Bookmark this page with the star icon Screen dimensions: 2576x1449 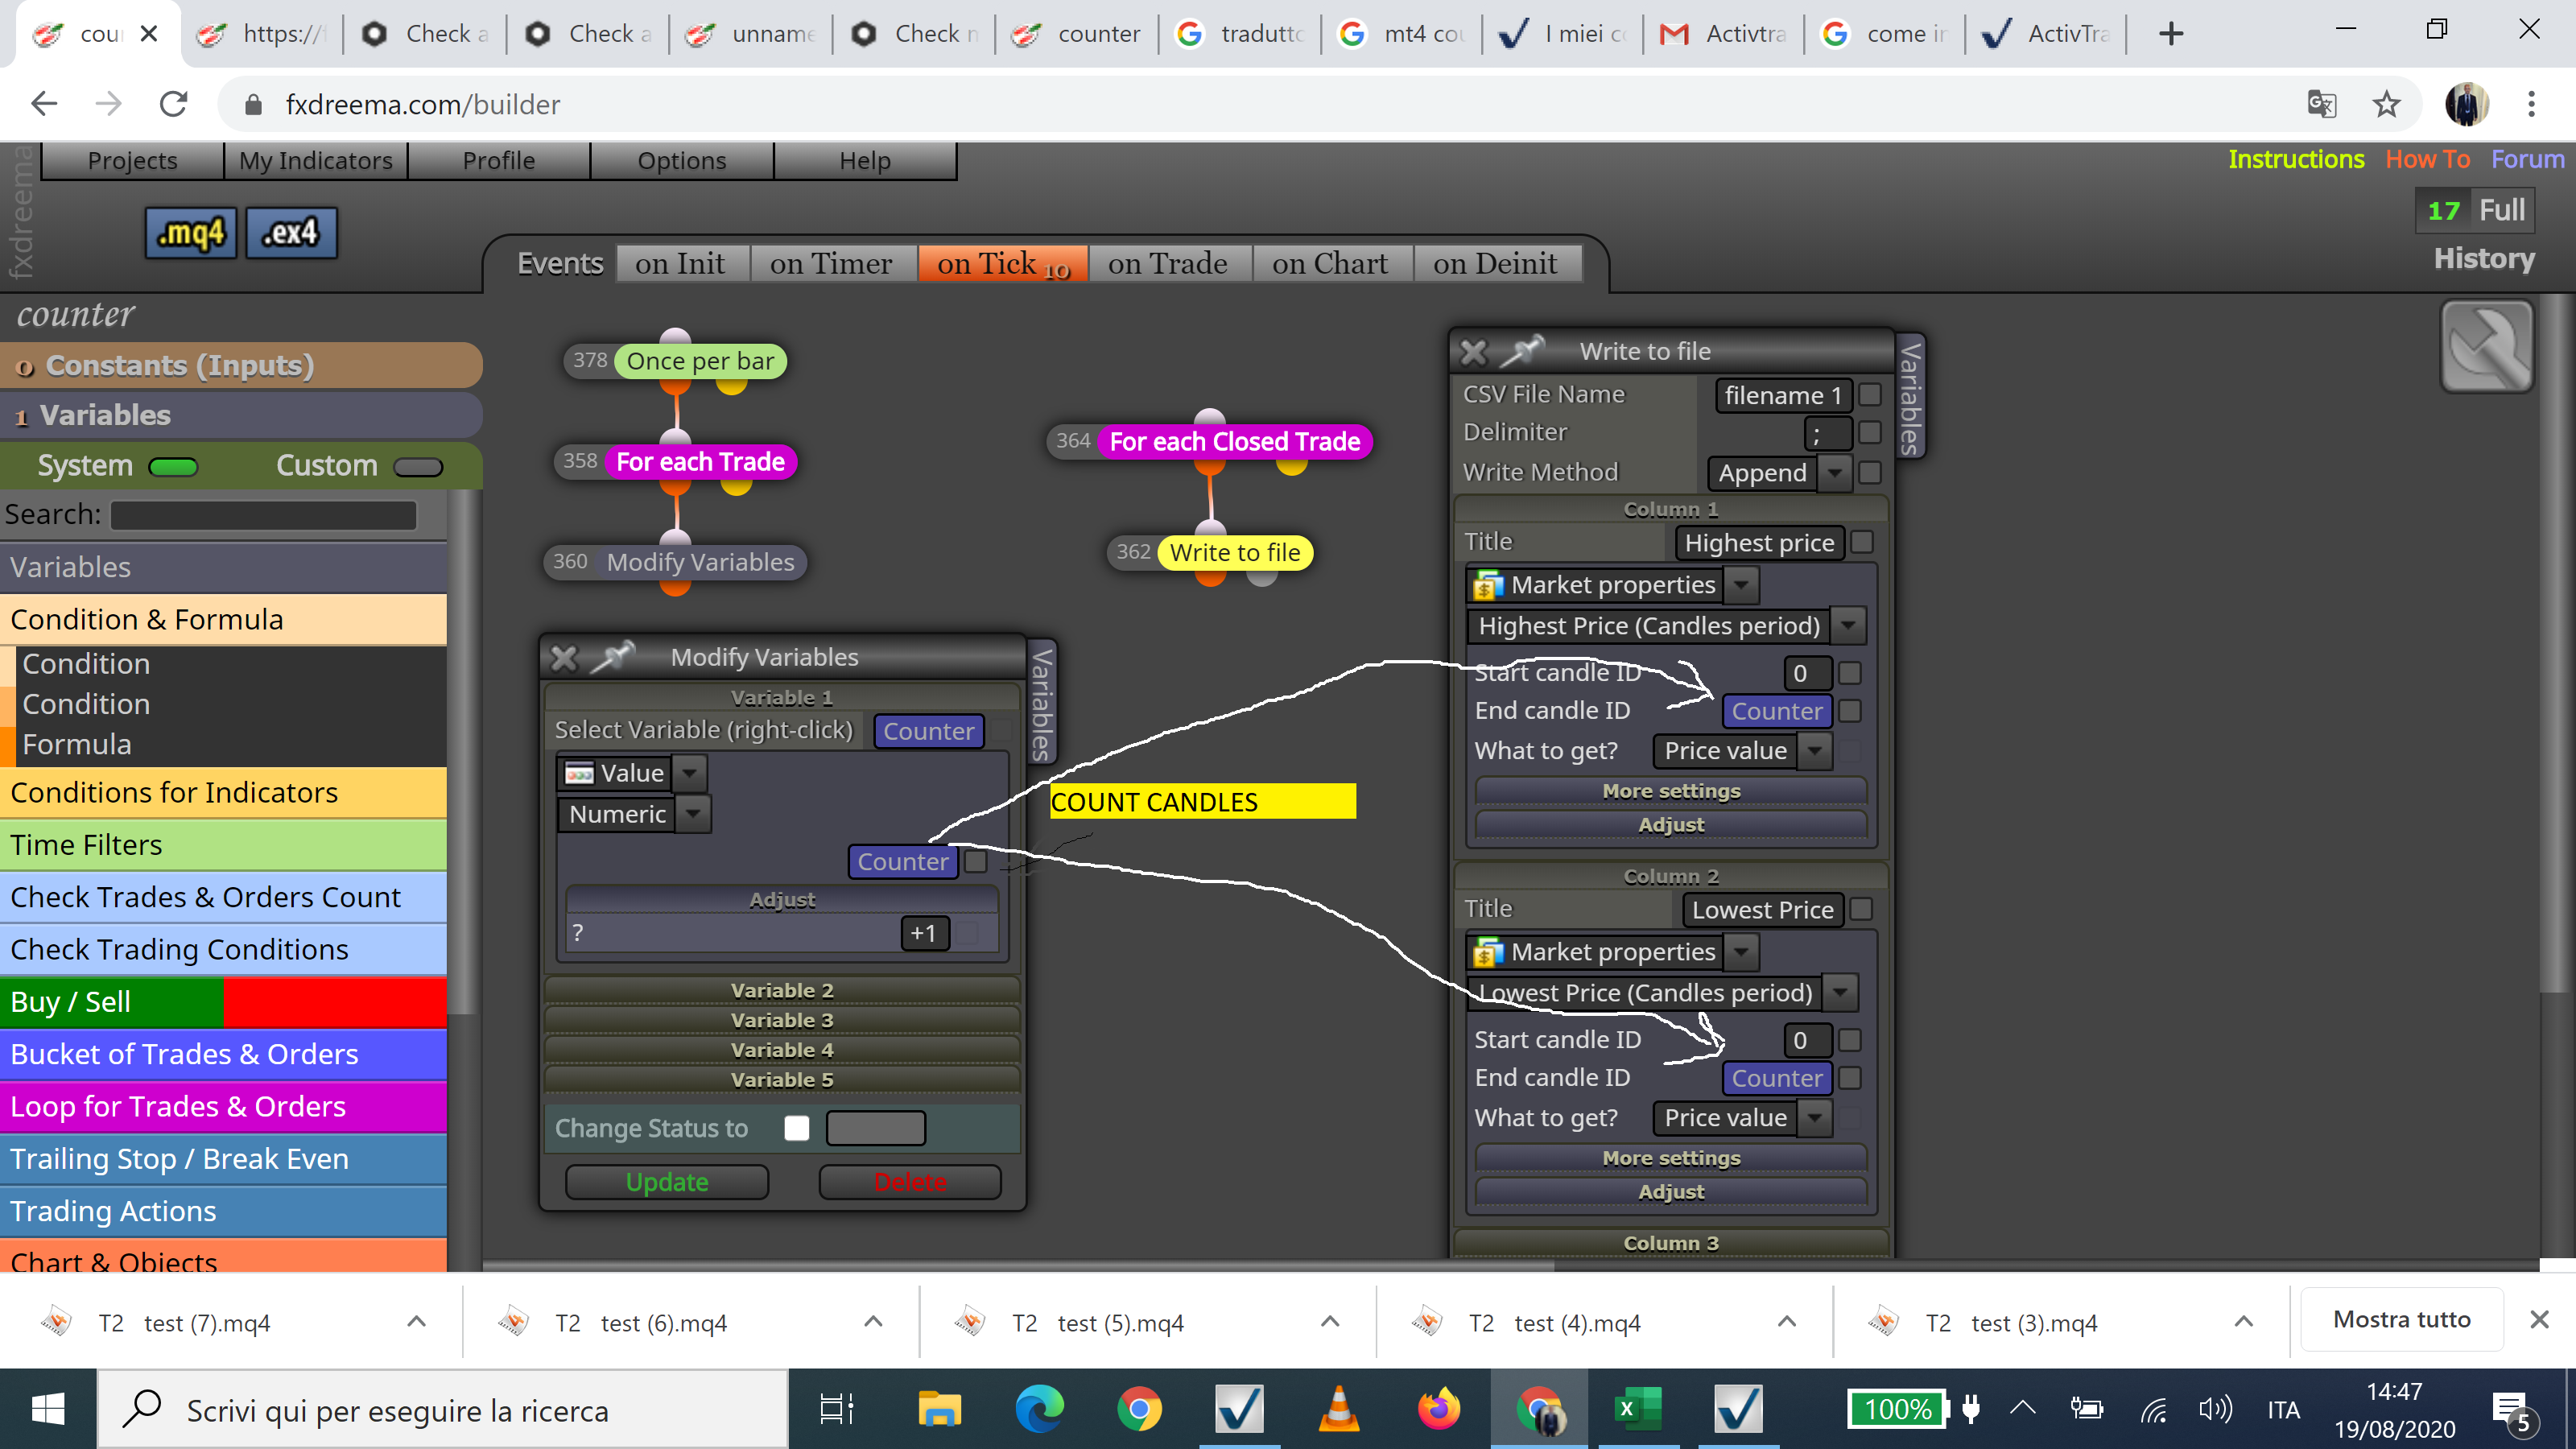point(2386,104)
